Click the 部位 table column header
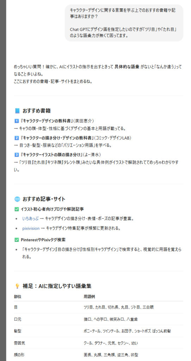The width and height of the screenshot is (191, 361). pyautogui.click(x=18, y=296)
